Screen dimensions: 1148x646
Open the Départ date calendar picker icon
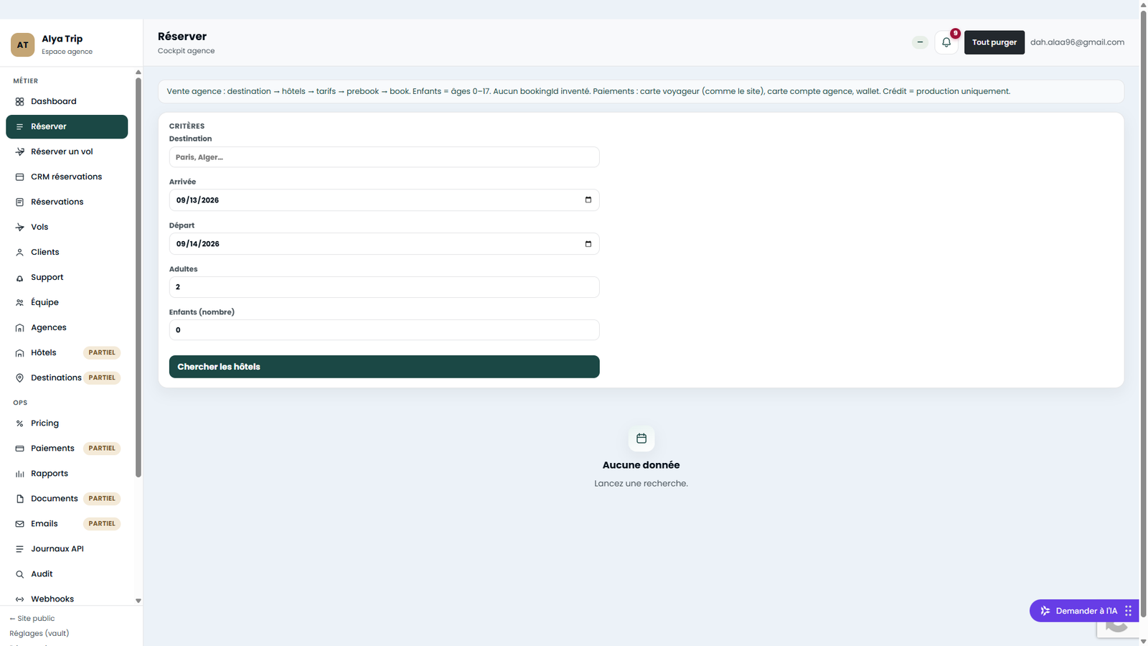[588, 243]
